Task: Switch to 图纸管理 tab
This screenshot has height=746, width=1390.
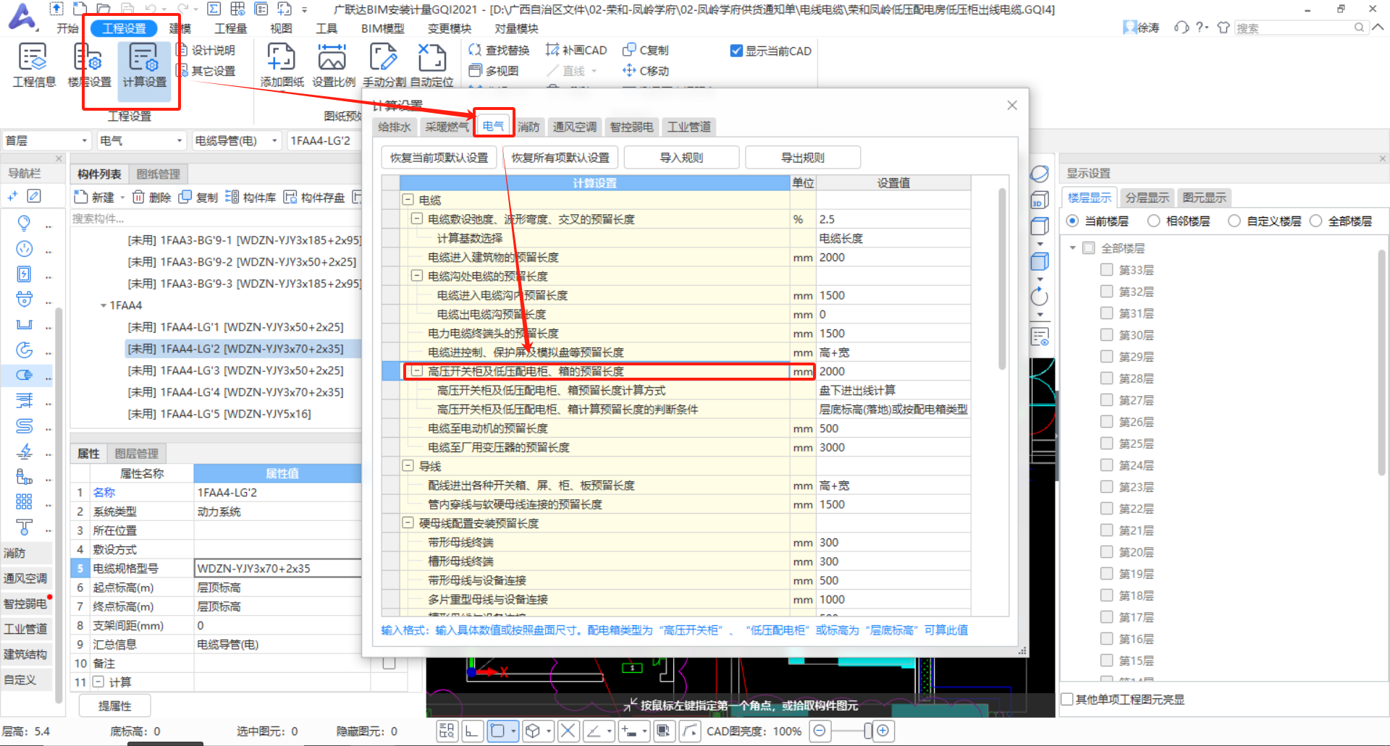Action: 159,174
